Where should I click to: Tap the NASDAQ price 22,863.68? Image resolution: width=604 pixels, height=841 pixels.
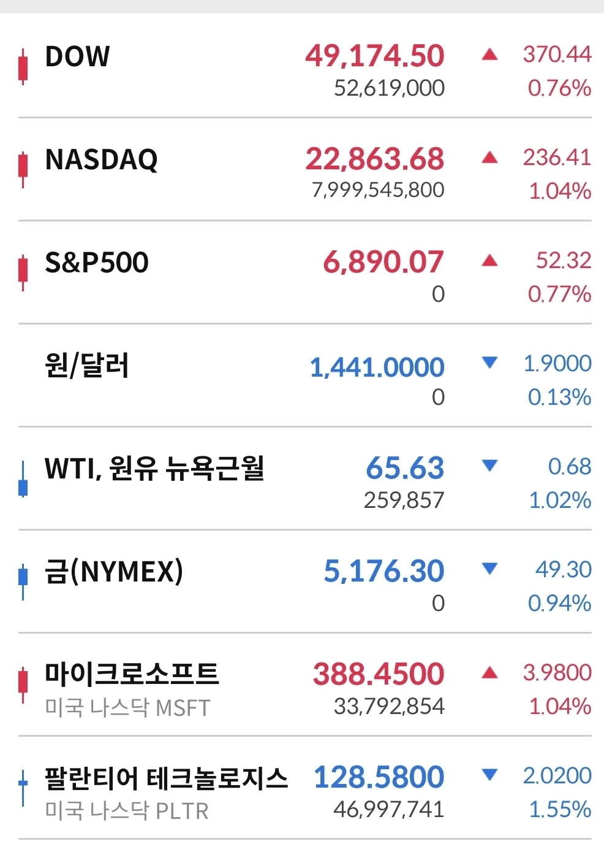pos(375,159)
